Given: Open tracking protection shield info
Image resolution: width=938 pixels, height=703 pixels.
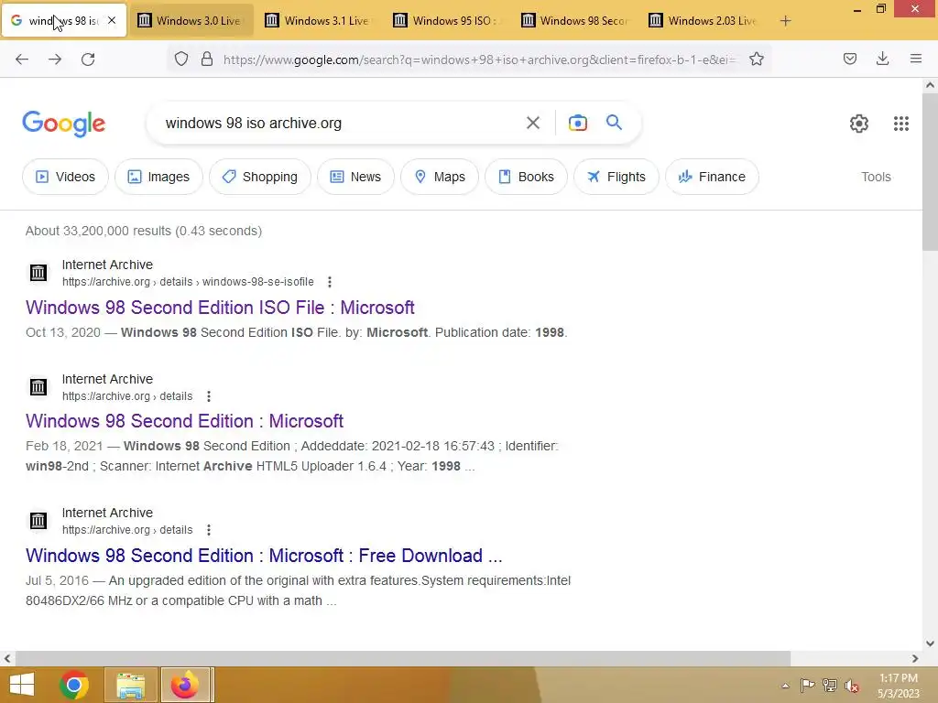Looking at the screenshot, I should 181,59.
